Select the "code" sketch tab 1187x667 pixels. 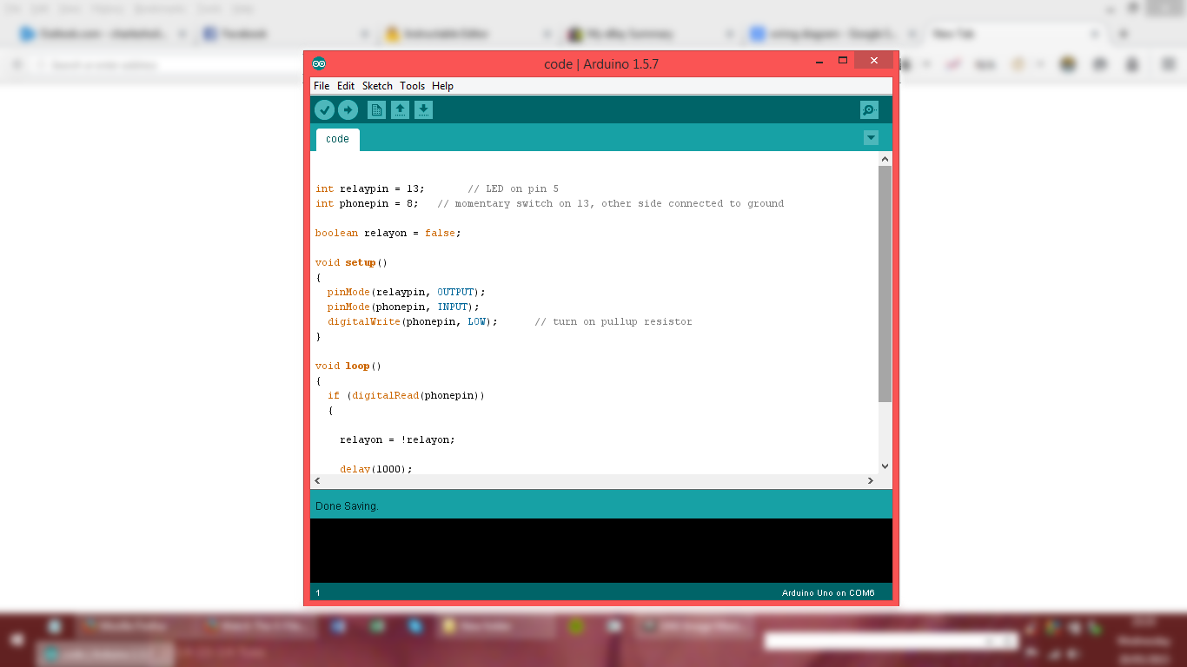tap(337, 139)
